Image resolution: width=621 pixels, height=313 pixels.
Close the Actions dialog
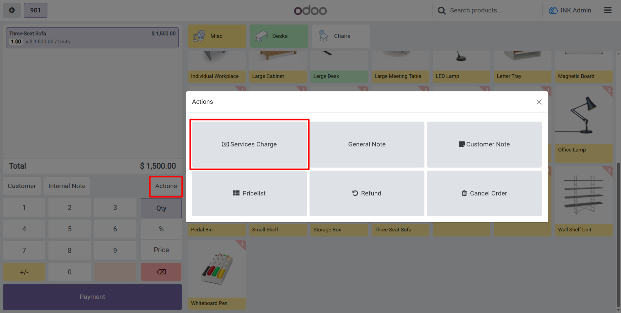click(539, 102)
